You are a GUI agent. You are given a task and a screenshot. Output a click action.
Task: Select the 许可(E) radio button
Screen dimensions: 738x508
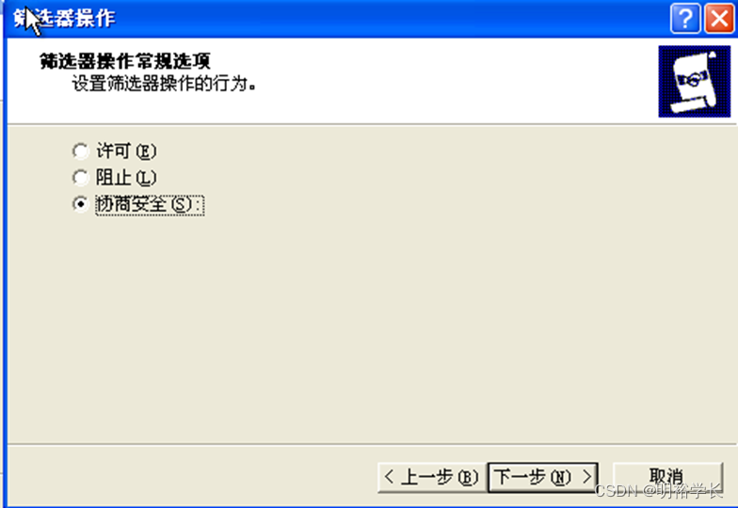(x=81, y=151)
